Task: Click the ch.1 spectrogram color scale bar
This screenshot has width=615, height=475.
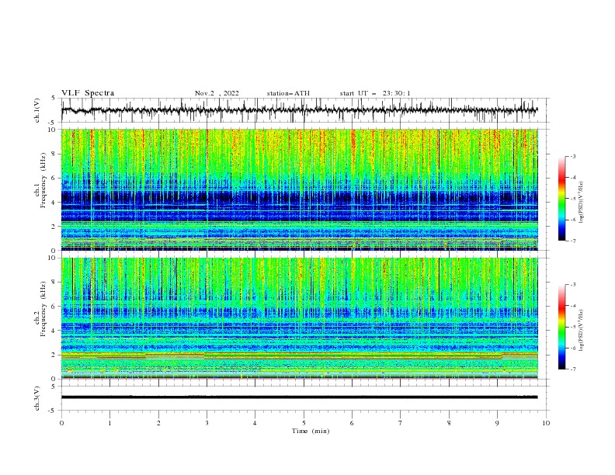Action: click(561, 198)
